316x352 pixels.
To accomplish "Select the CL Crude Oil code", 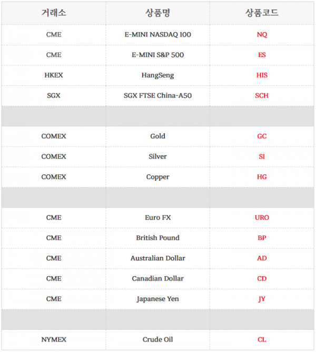I will coord(262,340).
